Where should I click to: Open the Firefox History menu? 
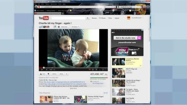coord(47,4)
